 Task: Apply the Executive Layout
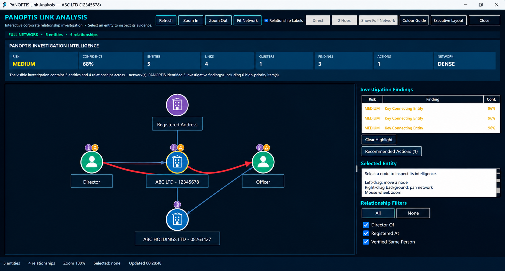(448, 20)
